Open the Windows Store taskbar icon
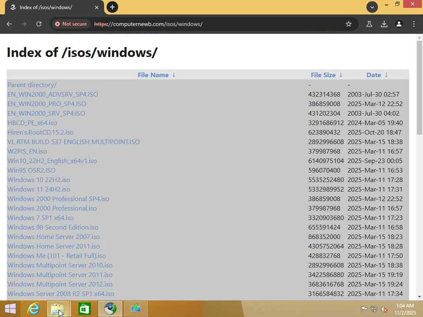 pyautogui.click(x=84, y=309)
